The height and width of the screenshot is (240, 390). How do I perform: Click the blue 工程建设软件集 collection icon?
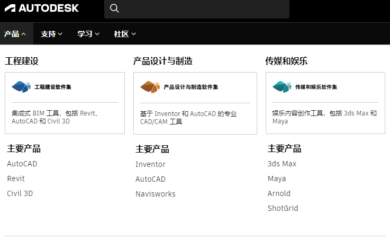[21, 87]
